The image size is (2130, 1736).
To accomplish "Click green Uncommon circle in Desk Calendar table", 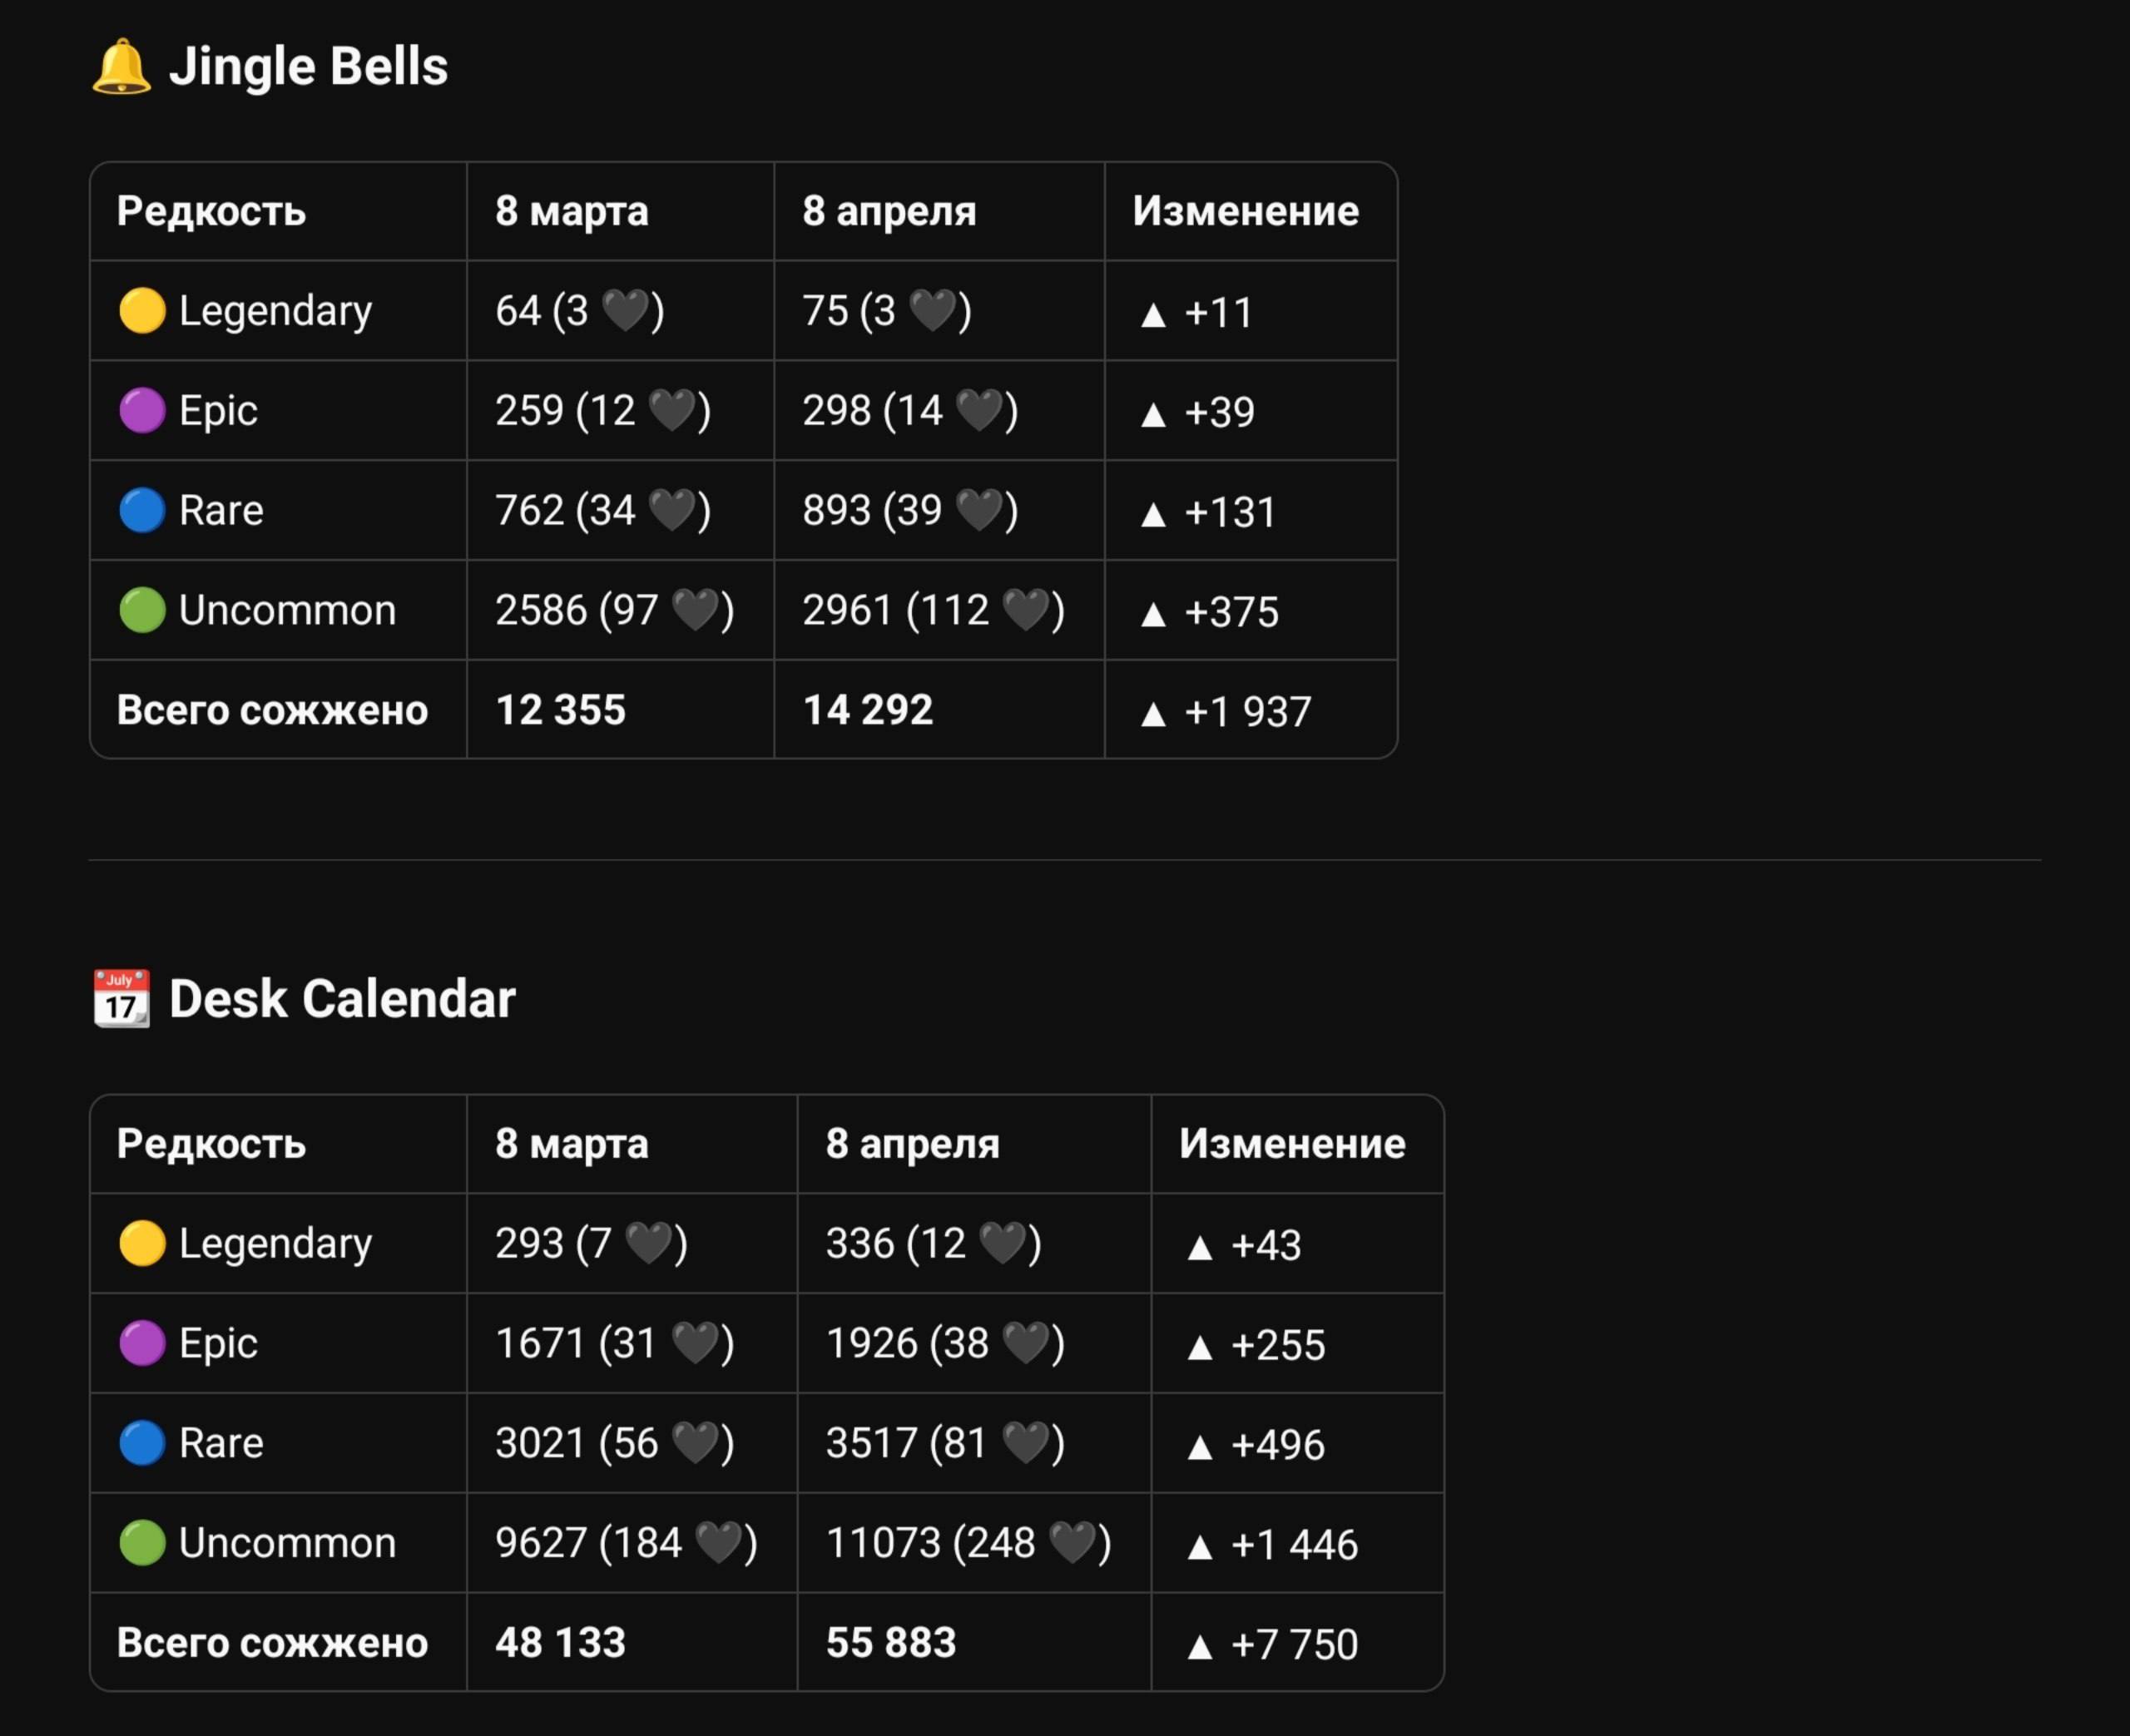I will click(x=142, y=1542).
